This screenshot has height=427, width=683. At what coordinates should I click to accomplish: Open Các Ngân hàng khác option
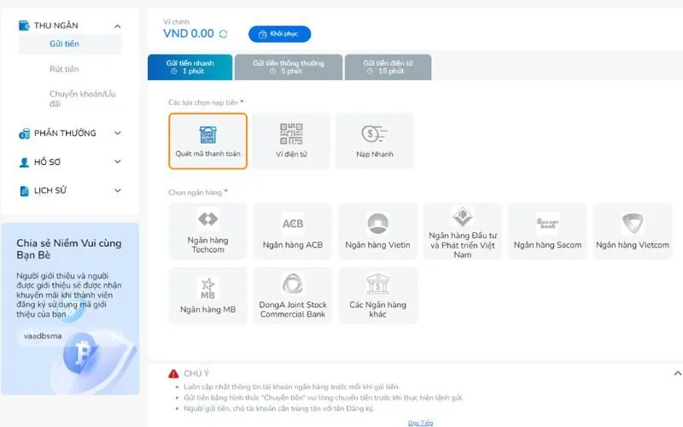[377, 295]
